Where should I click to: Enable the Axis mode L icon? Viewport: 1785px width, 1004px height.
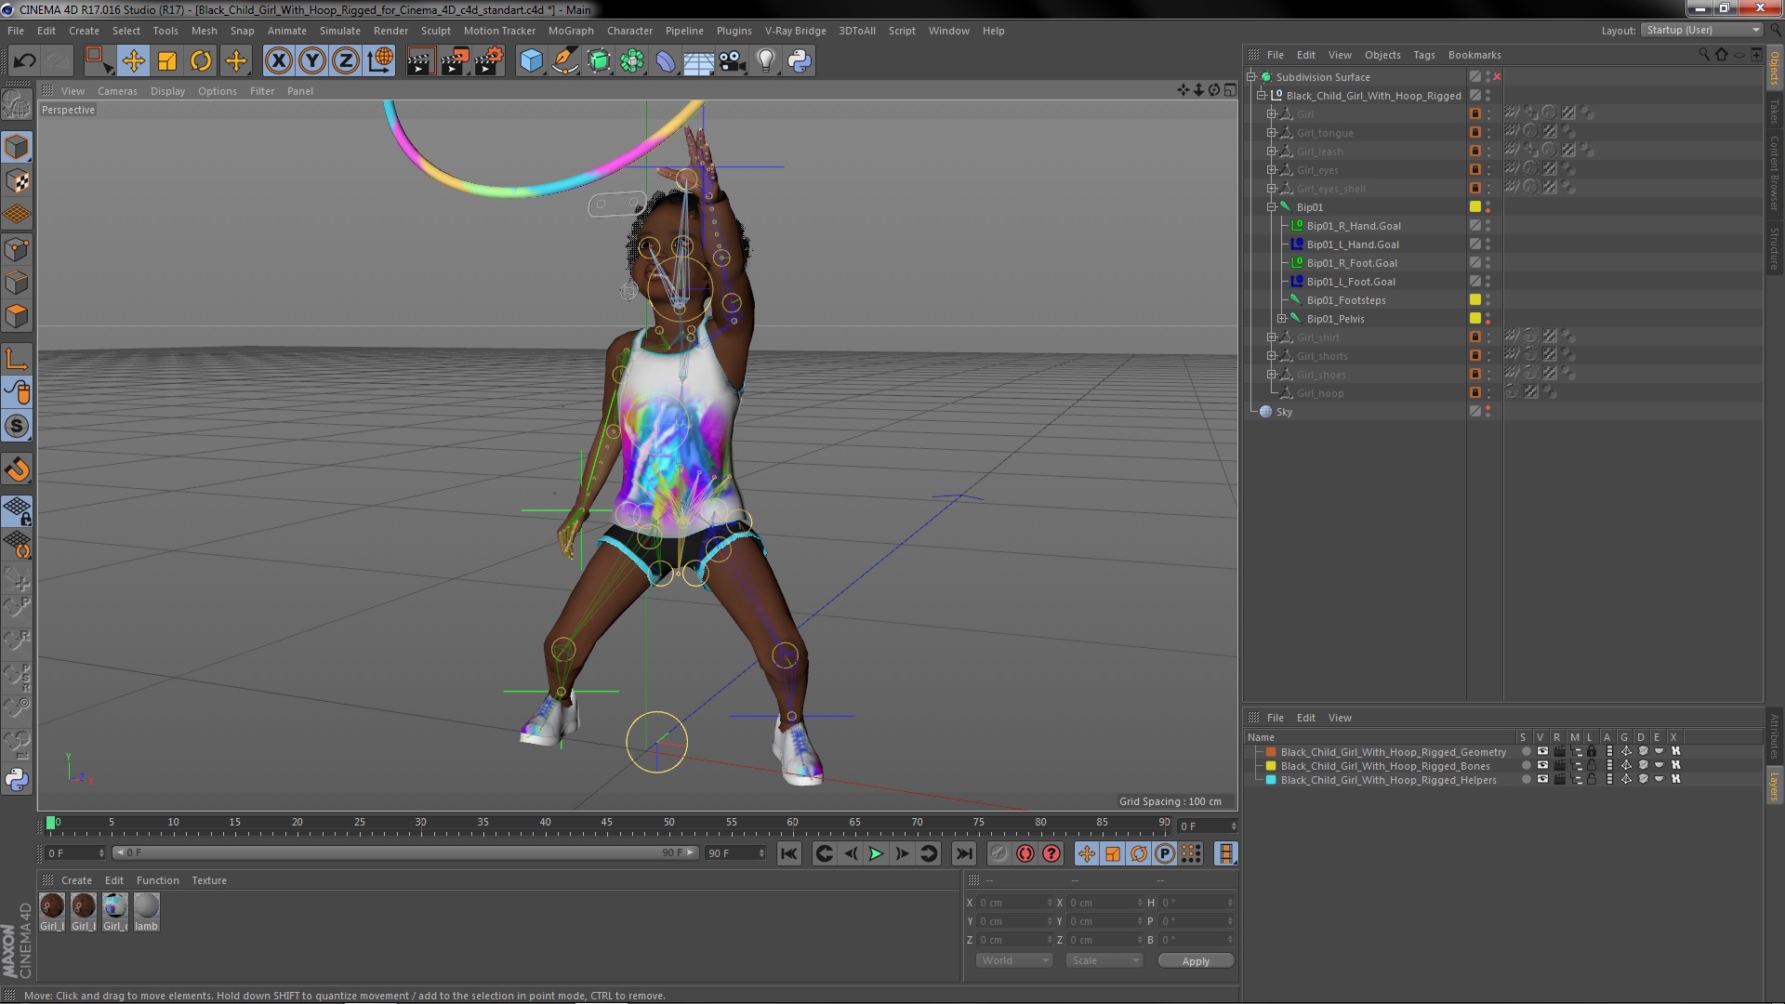click(17, 359)
